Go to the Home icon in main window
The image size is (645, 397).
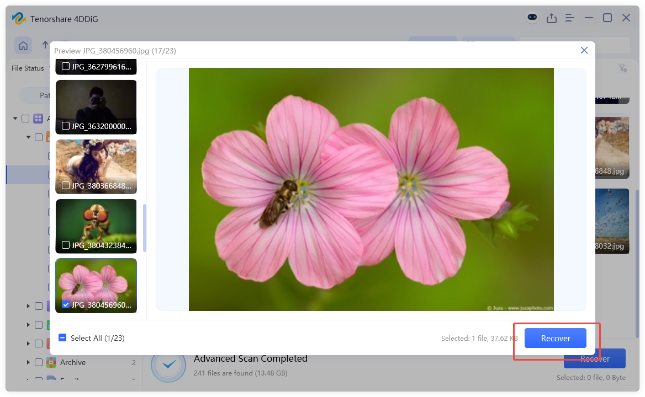click(x=23, y=45)
